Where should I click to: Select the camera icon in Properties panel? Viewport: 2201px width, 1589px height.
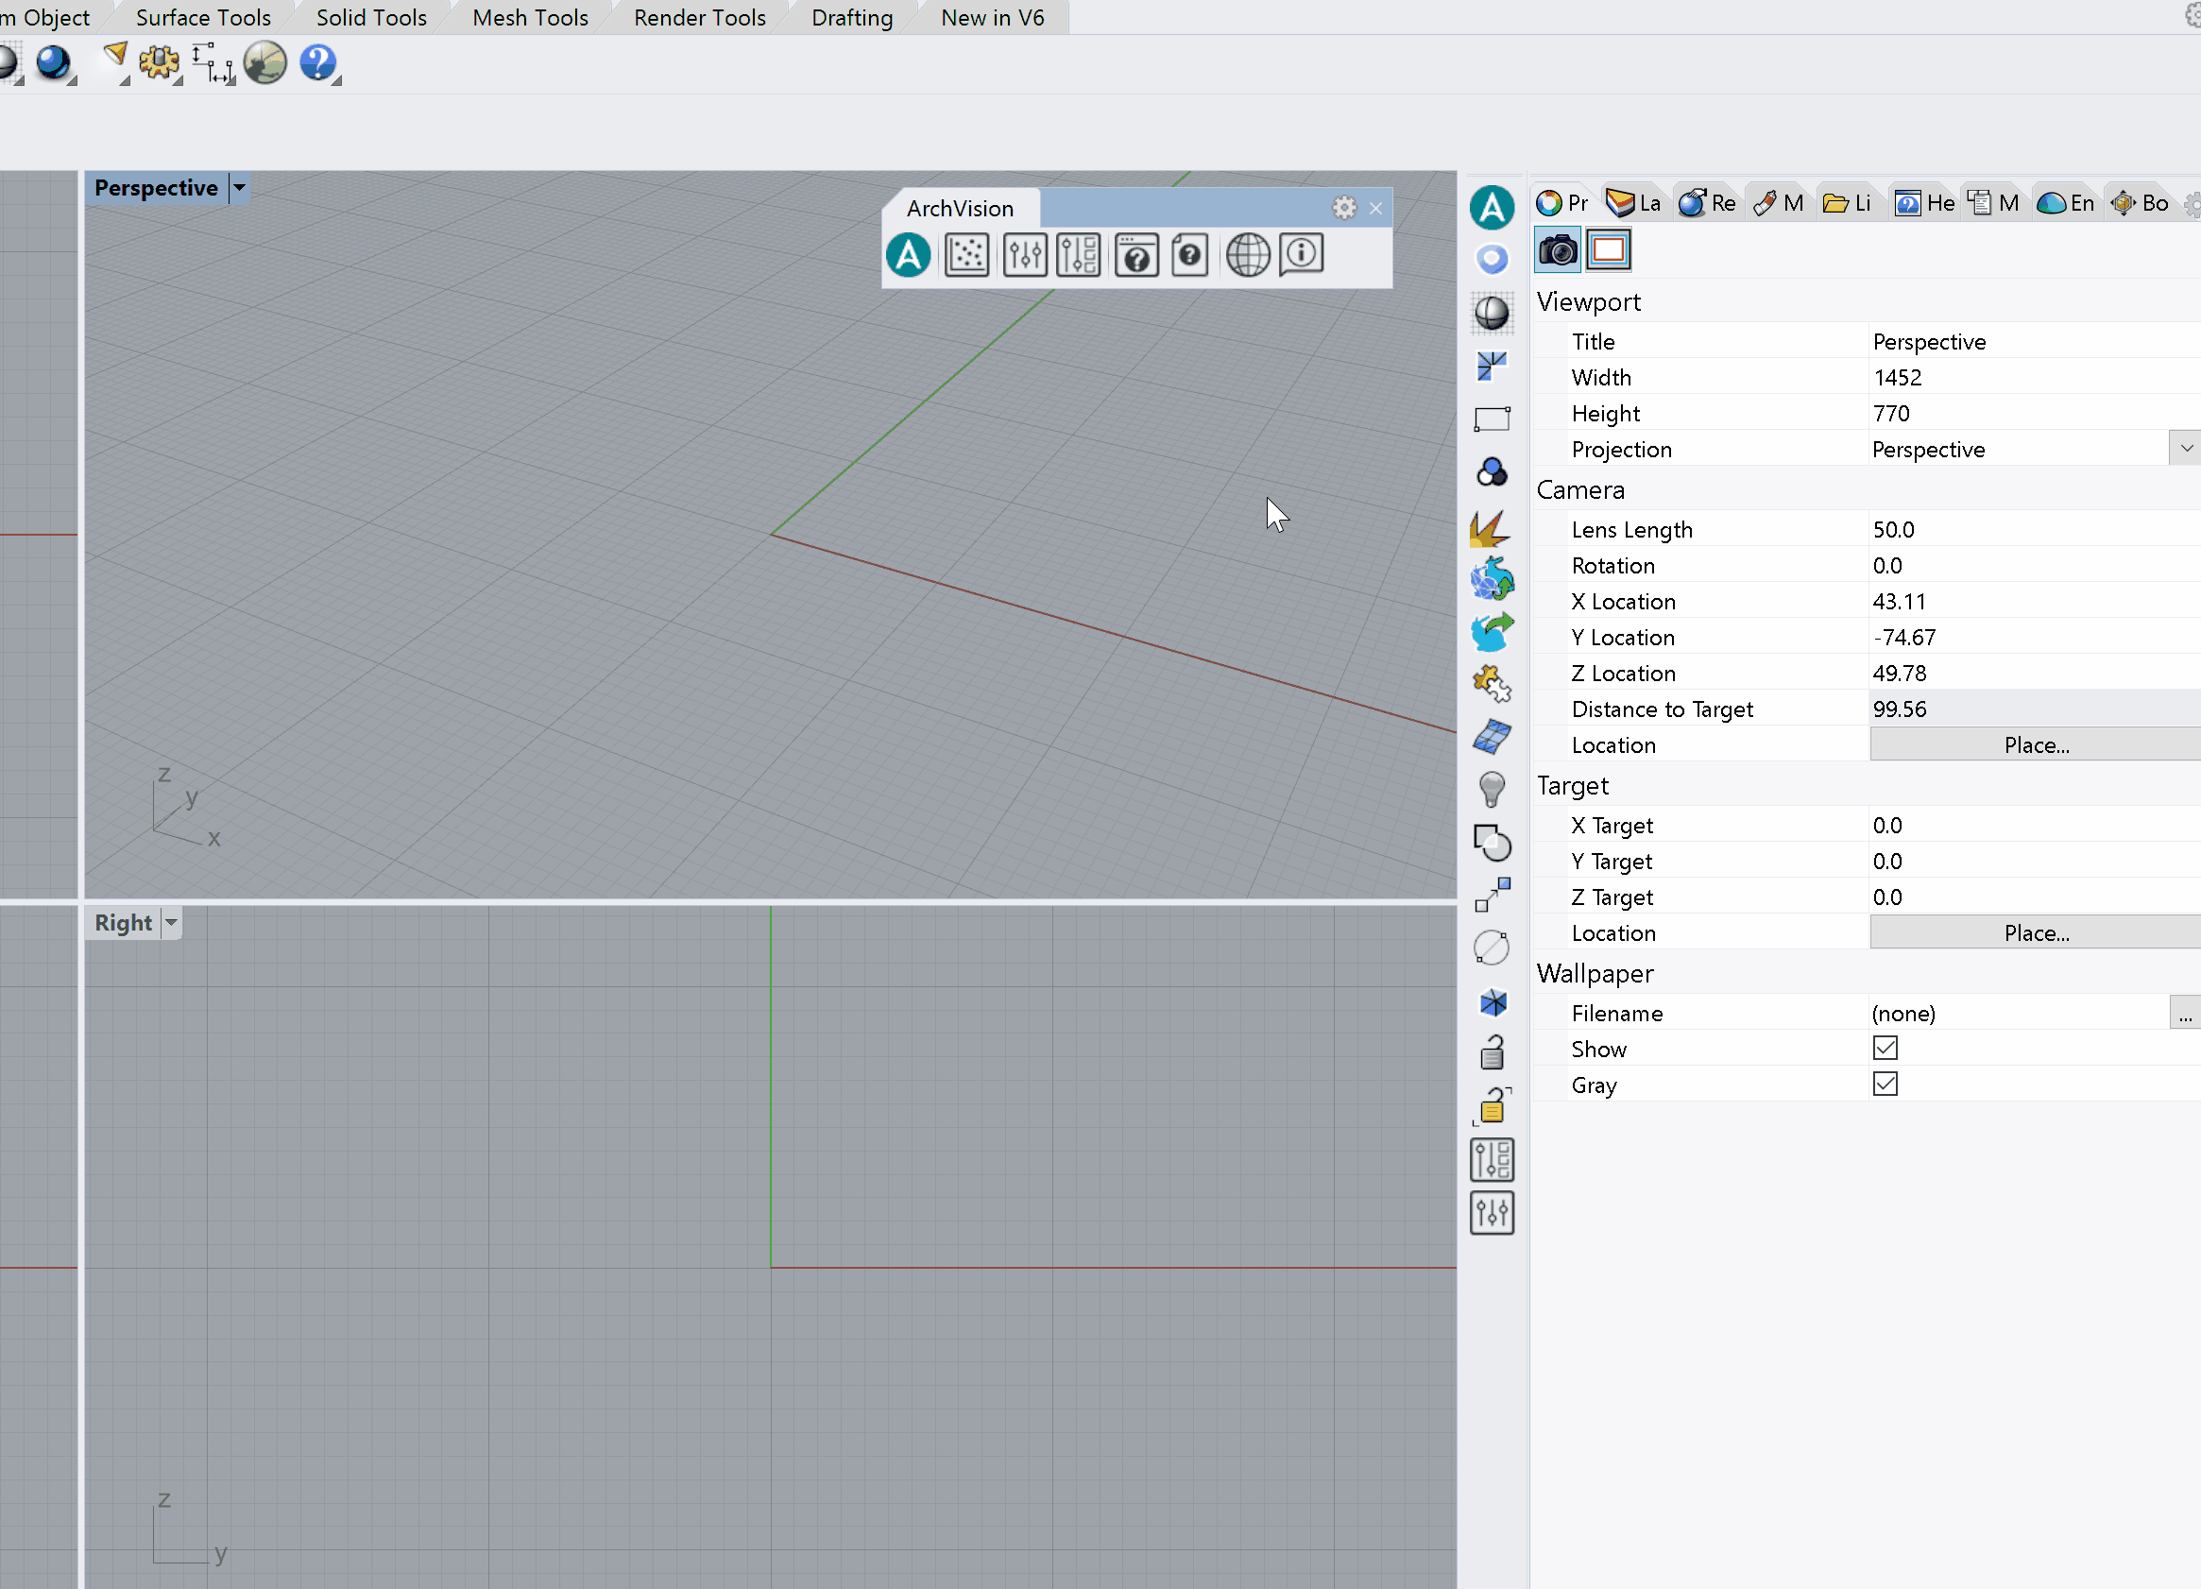pyautogui.click(x=1557, y=249)
